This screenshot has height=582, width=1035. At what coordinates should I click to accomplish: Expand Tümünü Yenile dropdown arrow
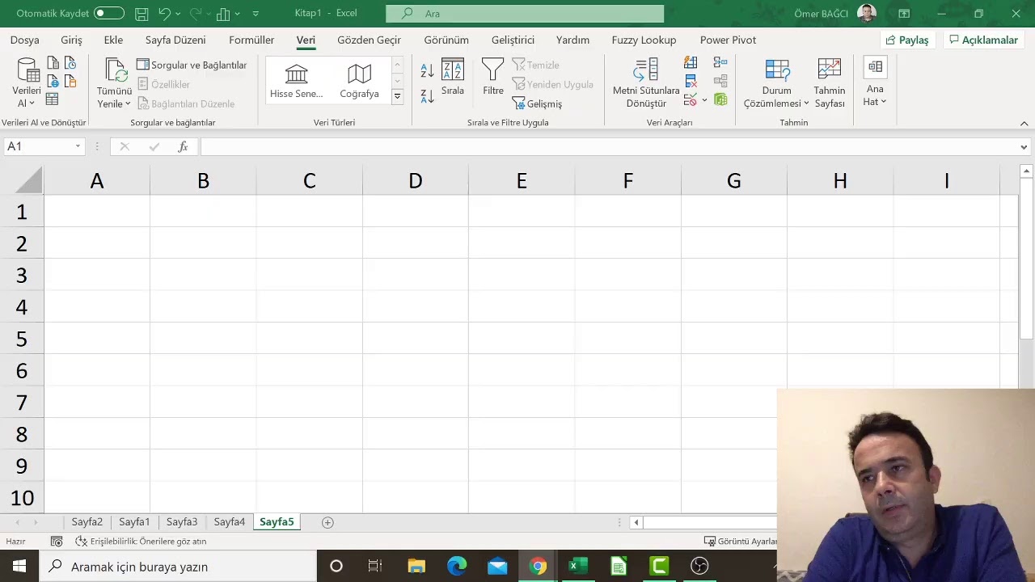128,103
